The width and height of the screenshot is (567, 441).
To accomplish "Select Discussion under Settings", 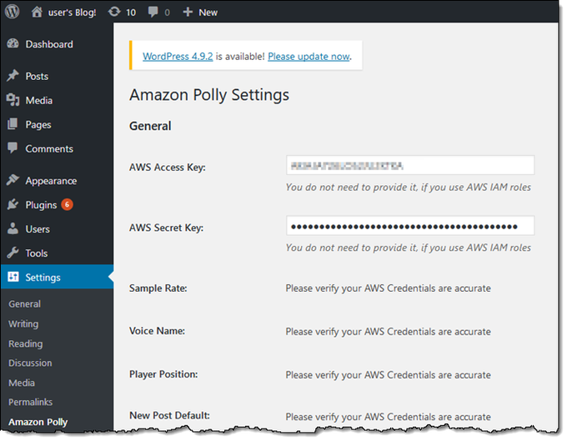I will (30, 363).
